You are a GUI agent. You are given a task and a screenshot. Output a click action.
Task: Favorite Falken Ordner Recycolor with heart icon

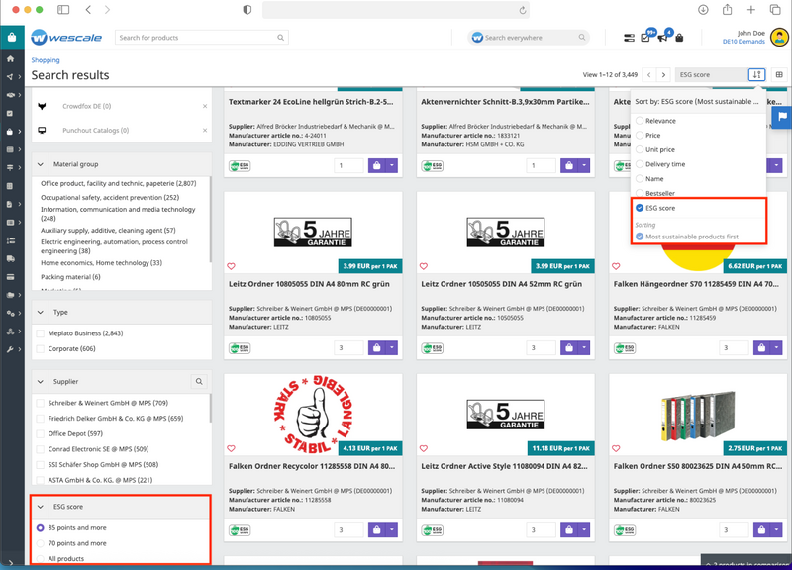pos(232,448)
